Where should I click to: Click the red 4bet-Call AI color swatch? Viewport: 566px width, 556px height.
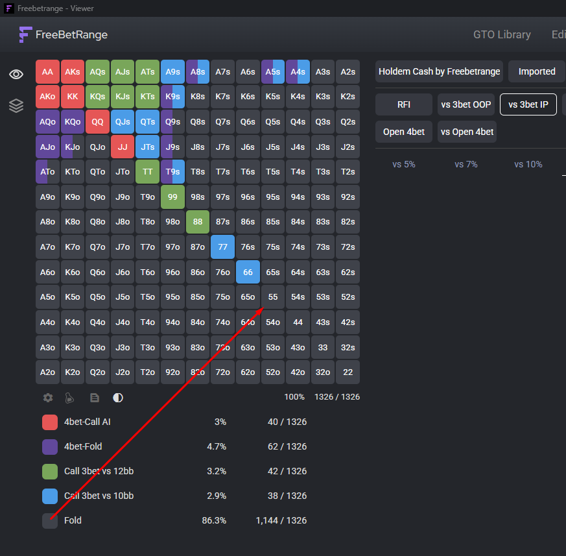point(50,422)
